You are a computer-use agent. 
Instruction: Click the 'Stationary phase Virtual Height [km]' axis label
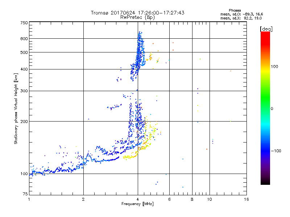16,109
